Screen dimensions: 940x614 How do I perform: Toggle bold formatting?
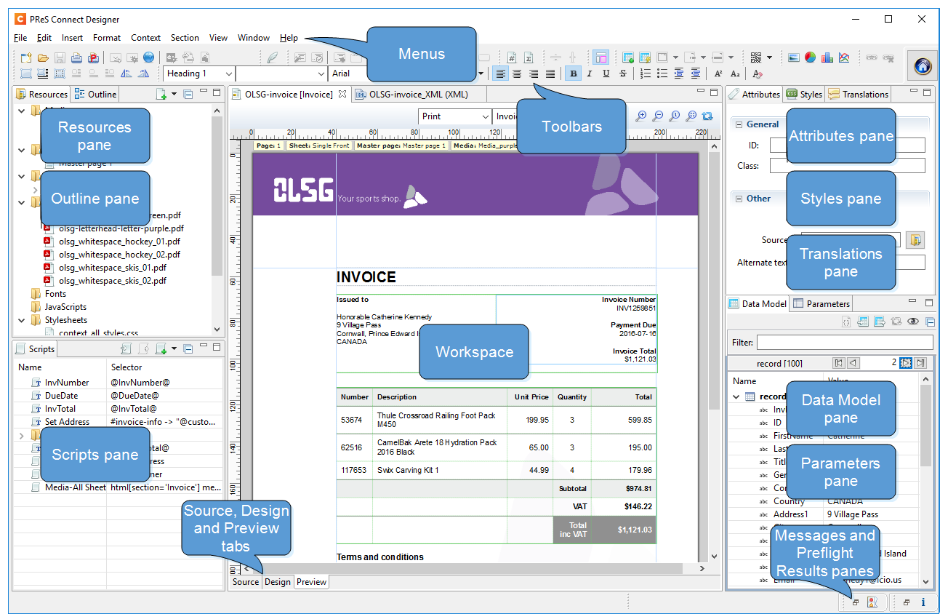pyautogui.click(x=573, y=73)
